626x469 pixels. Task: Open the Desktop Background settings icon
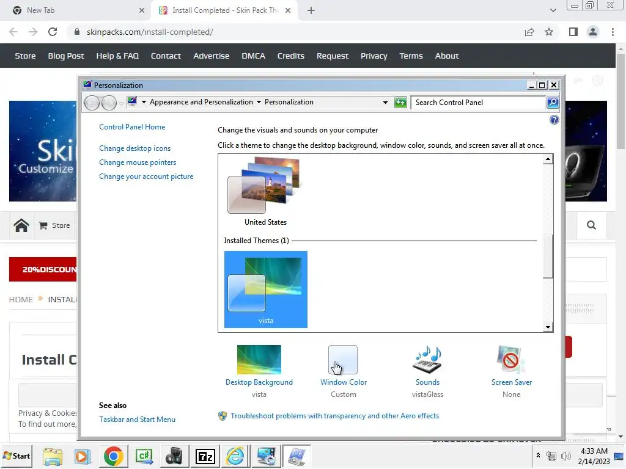click(x=259, y=359)
